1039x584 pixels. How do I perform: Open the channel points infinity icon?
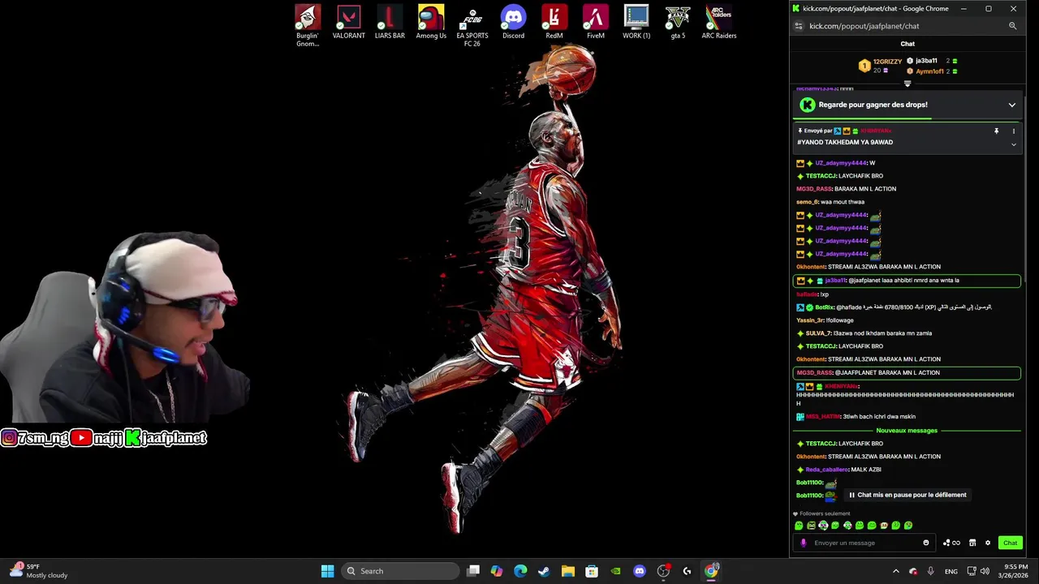click(956, 543)
